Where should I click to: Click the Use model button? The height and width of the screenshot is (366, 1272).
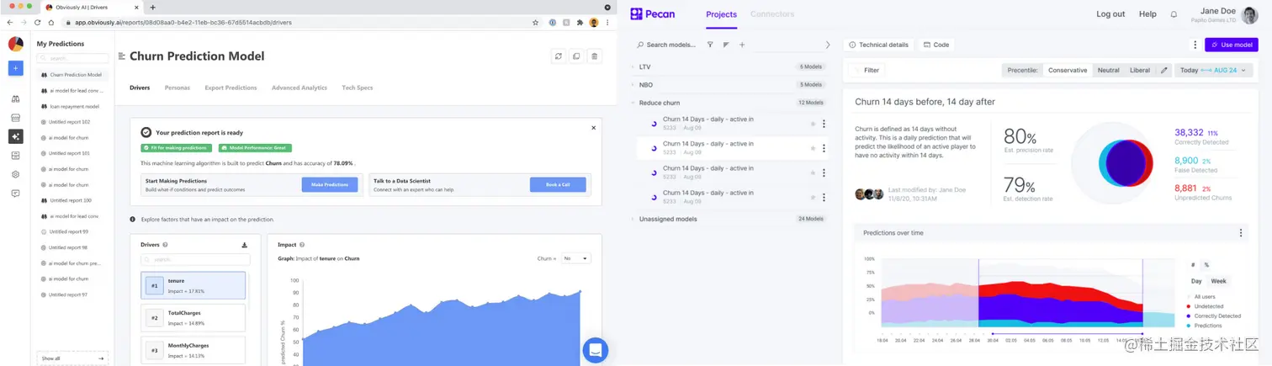(1232, 45)
